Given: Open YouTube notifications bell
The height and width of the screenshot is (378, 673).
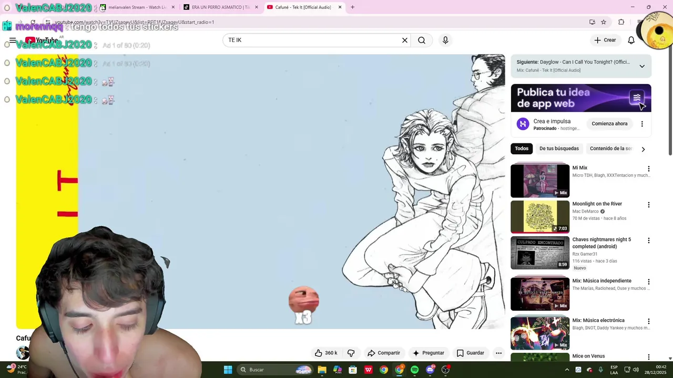Looking at the screenshot, I should click(x=631, y=40).
